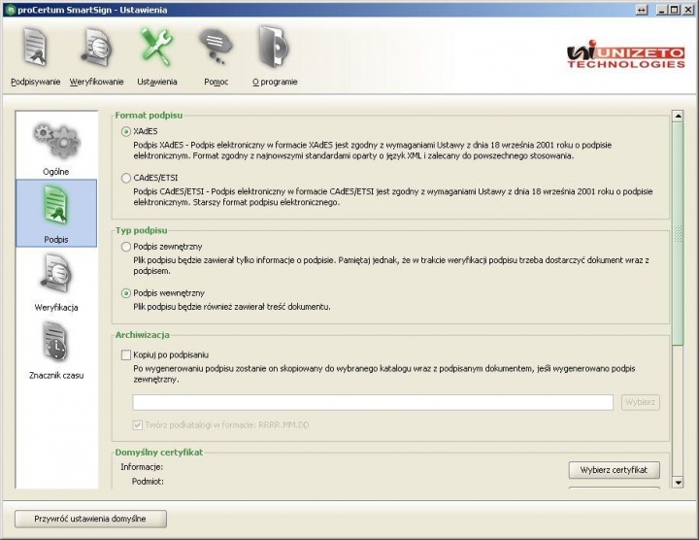Image resolution: width=699 pixels, height=540 pixels.
Task: Click the vertical scrollbar thumb
Action: coord(678,233)
